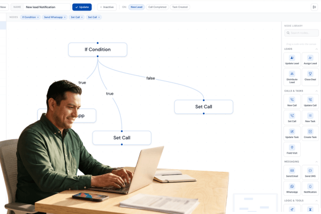Select the Field Visit node
Viewport: 321px width, 214px height.
pos(292,149)
